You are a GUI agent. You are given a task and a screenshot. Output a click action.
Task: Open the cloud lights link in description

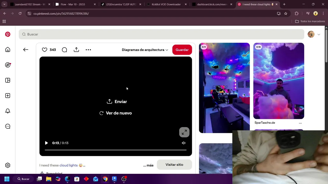(x=68, y=165)
